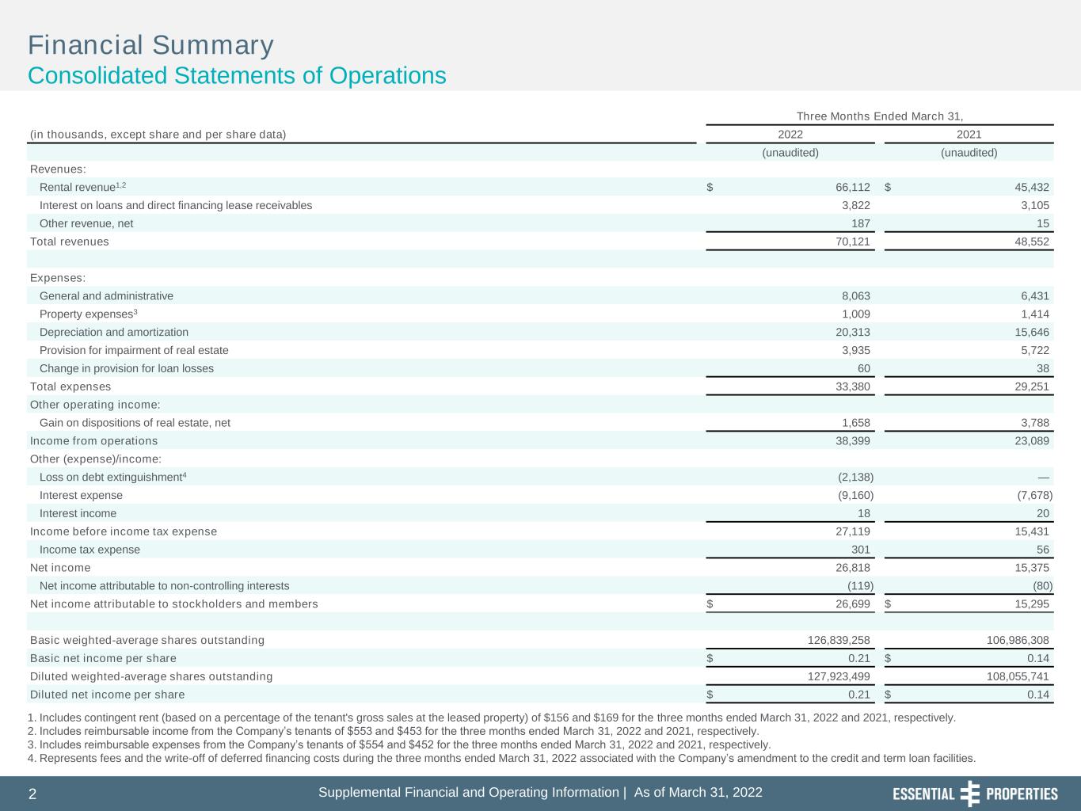This screenshot has width=1081, height=811.
Task: Click depreciation value 20,313
Action: point(853,333)
